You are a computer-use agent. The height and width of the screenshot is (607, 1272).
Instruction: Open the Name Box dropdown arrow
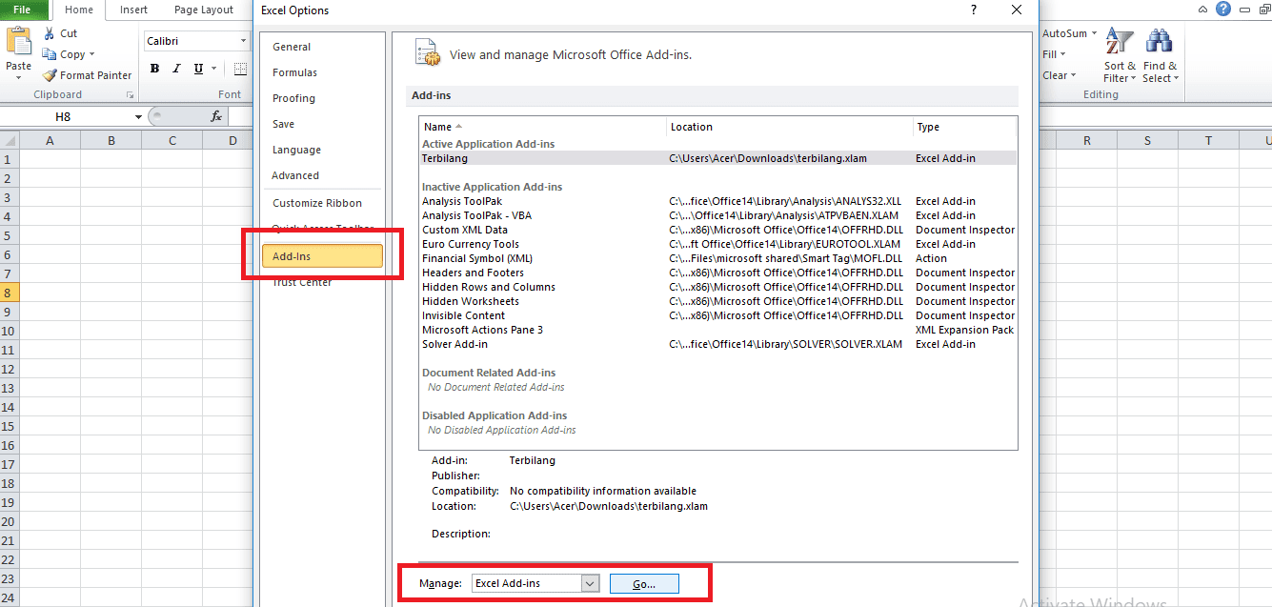(x=138, y=117)
